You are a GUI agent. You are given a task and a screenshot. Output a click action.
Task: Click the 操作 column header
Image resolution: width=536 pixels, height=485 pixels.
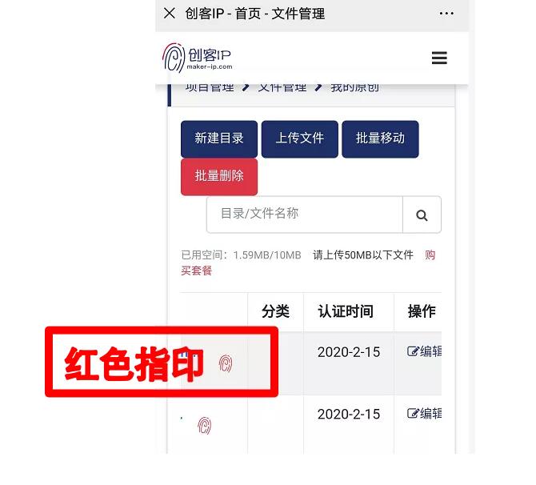click(x=422, y=311)
